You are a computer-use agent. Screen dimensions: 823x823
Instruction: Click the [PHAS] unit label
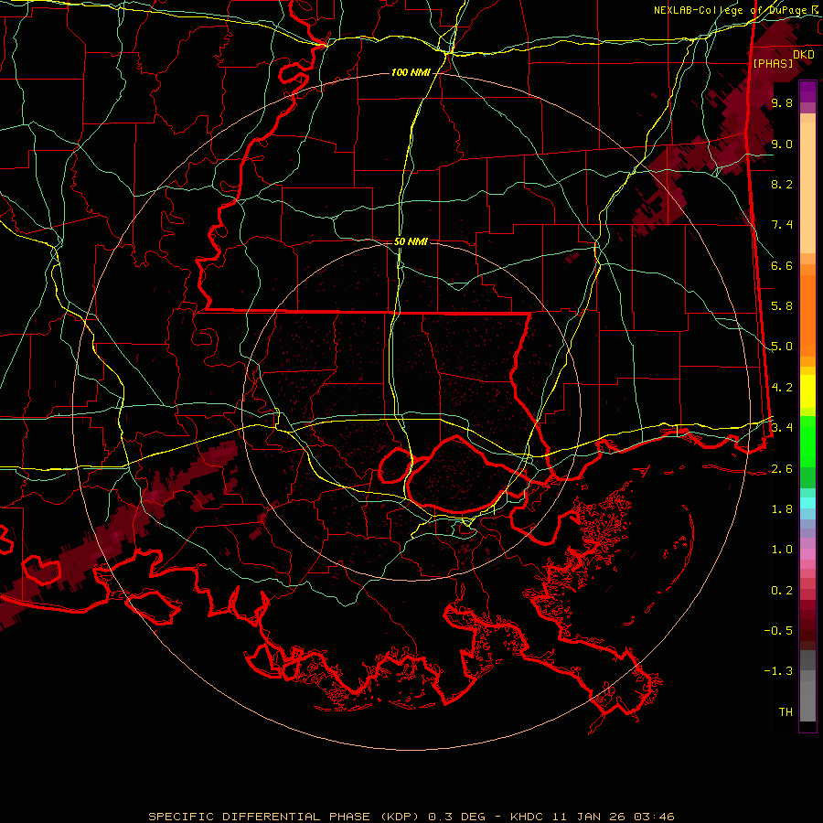(773, 64)
